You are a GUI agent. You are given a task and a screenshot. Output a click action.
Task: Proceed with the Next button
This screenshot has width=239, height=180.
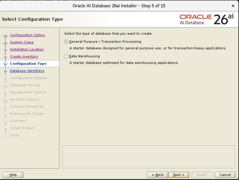click(179, 175)
